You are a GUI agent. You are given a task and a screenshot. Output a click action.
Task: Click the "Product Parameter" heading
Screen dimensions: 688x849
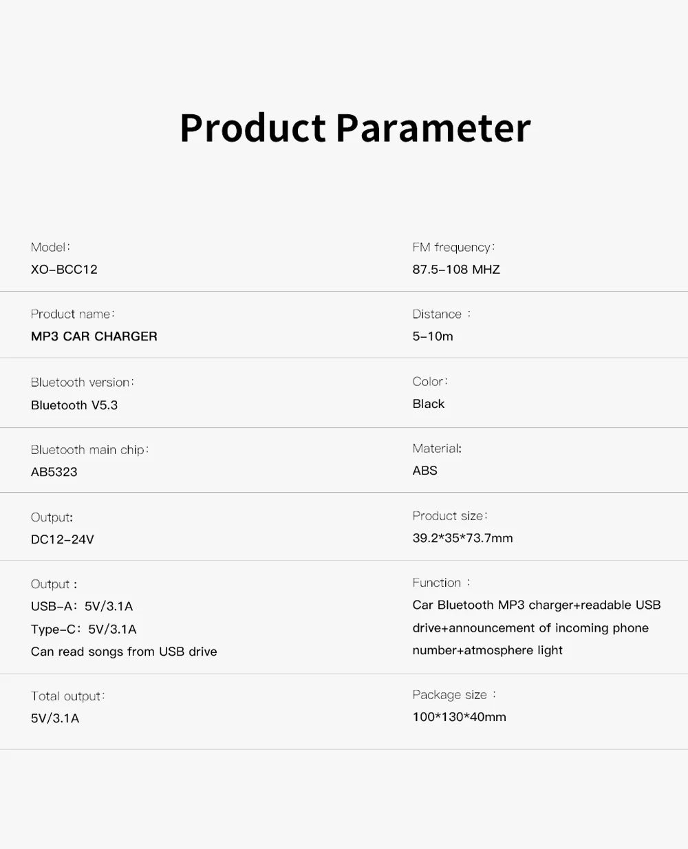point(355,128)
